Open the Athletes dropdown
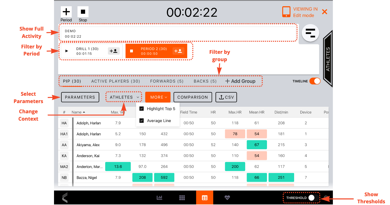 pyautogui.click(x=124, y=97)
